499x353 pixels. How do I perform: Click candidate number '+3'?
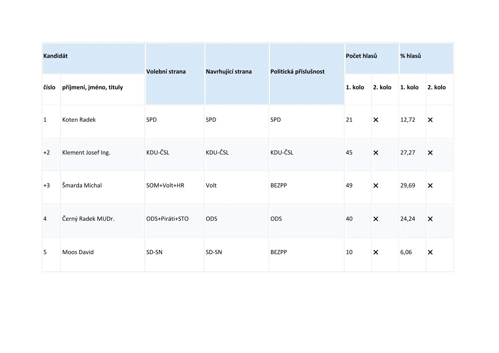click(x=47, y=185)
